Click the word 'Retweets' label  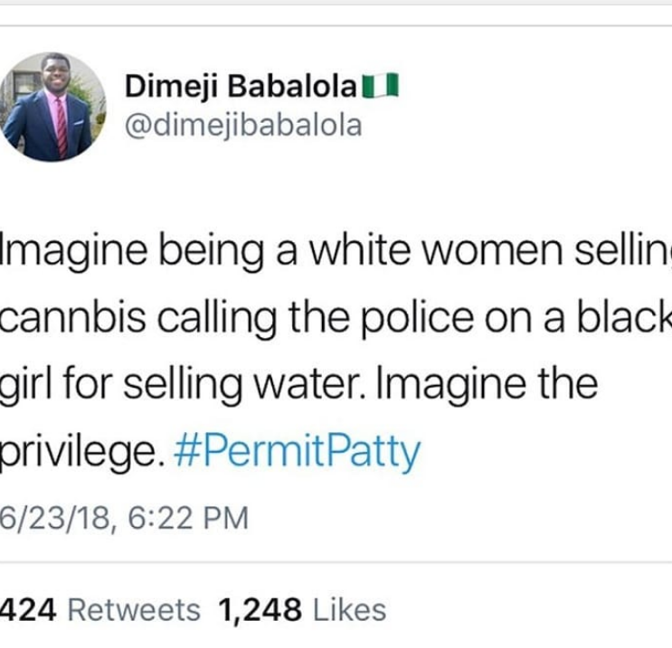[134, 610]
